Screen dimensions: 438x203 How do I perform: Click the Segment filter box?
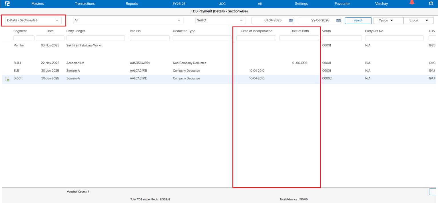(24, 38)
